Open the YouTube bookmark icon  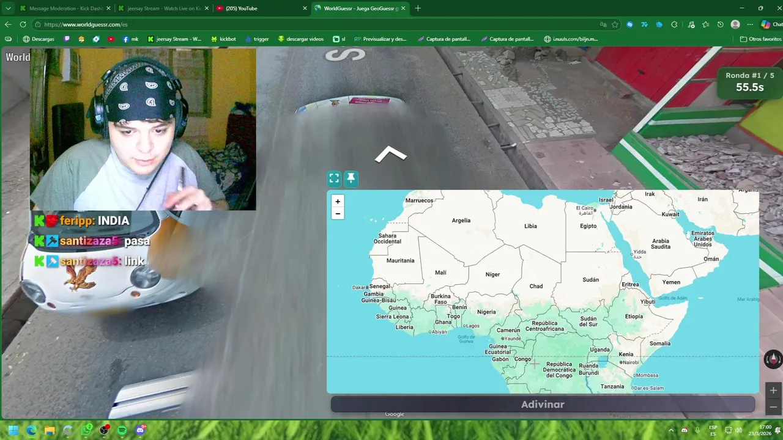pyautogui.click(x=111, y=39)
